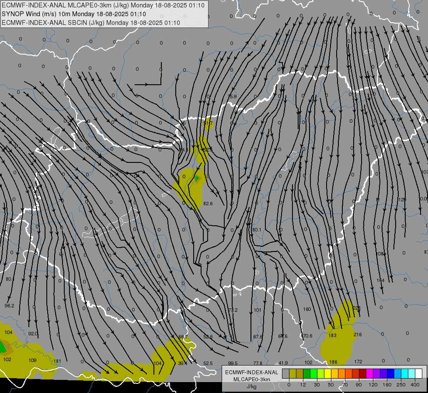Image resolution: width=428 pixels, height=393 pixels.
Task: Pick the bright green legend swatch
Action: pos(313,373)
